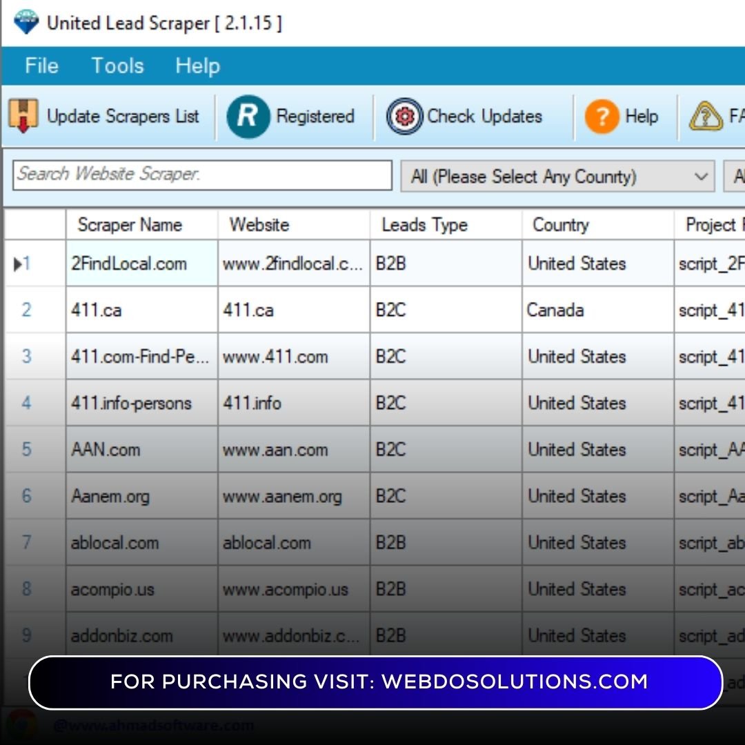Image resolution: width=745 pixels, height=745 pixels.
Task: Select the 411.com-Find-Pe... scraper name cell
Action: 141,357
